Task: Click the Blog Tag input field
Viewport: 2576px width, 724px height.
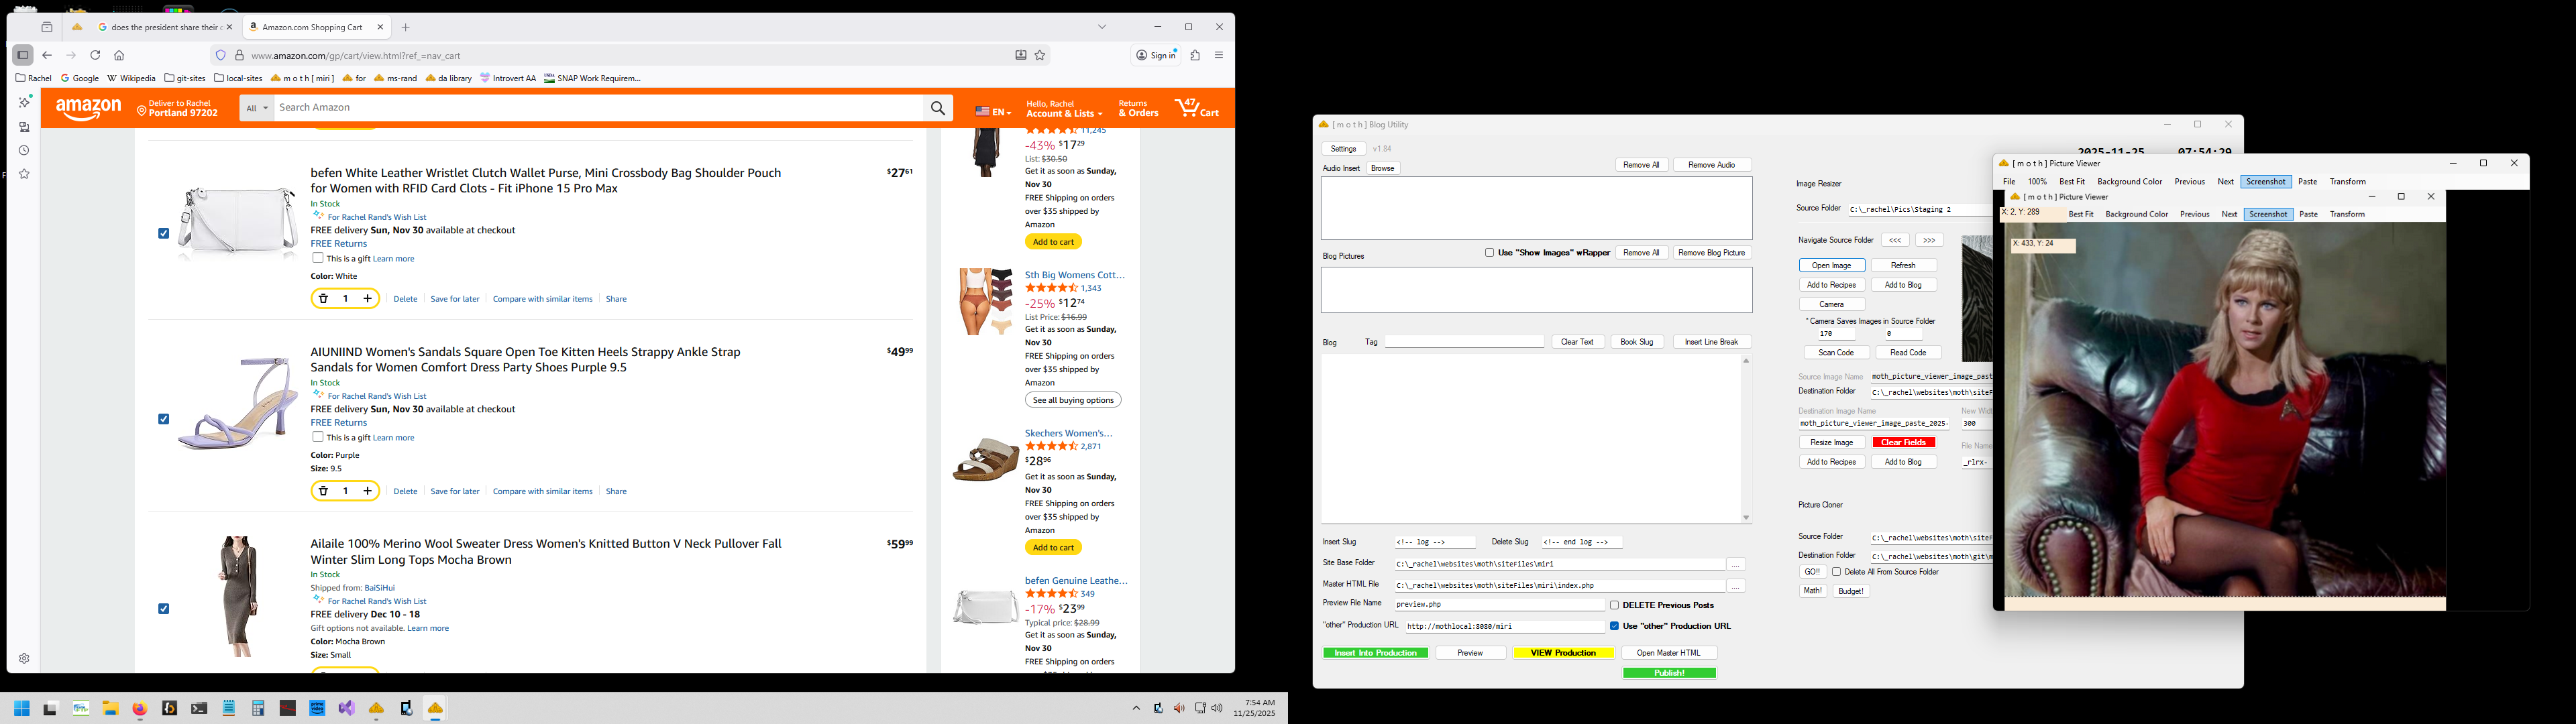Action: (x=1464, y=342)
